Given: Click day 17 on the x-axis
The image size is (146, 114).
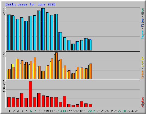Looking at the screenshot, I should [77, 111].
